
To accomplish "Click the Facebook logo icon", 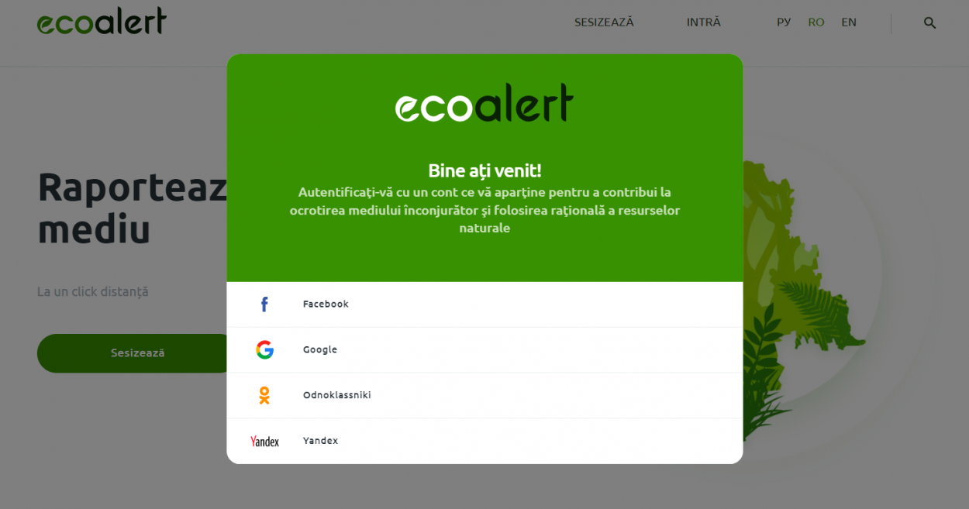I will pos(264,304).
